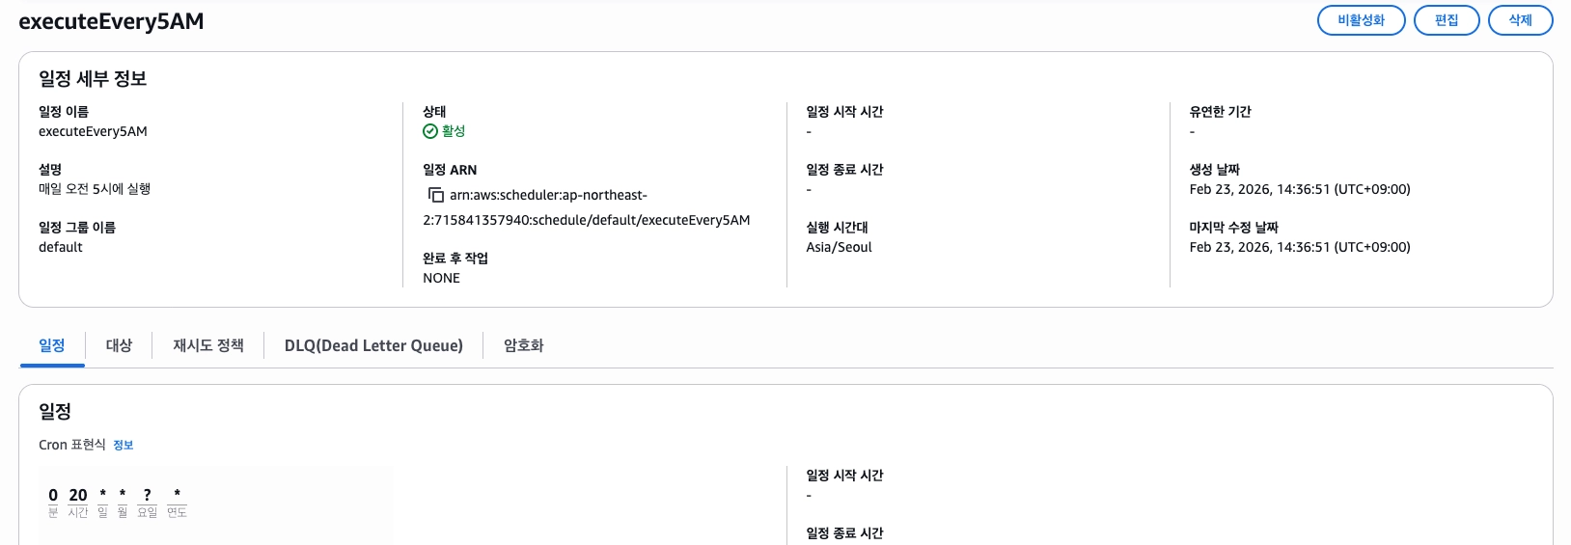Click the cron 연도 asterisk field
Screen dimensions: 1571x545
(x=177, y=495)
